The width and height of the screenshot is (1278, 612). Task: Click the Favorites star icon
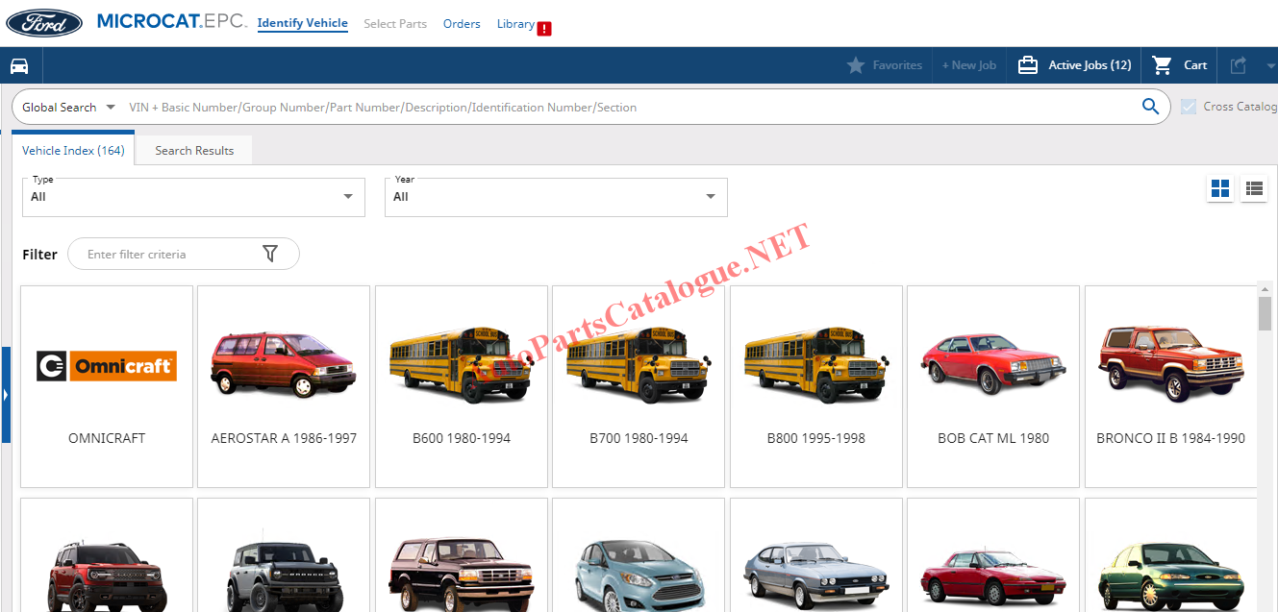[x=855, y=65]
